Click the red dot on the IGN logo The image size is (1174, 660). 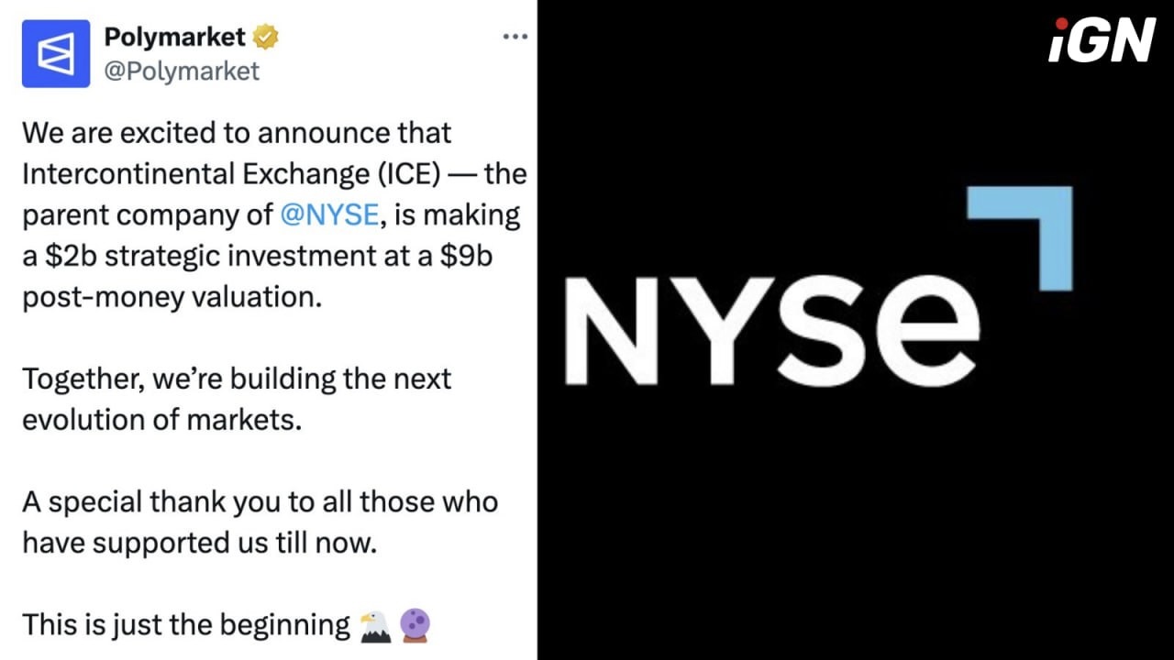click(x=1061, y=24)
